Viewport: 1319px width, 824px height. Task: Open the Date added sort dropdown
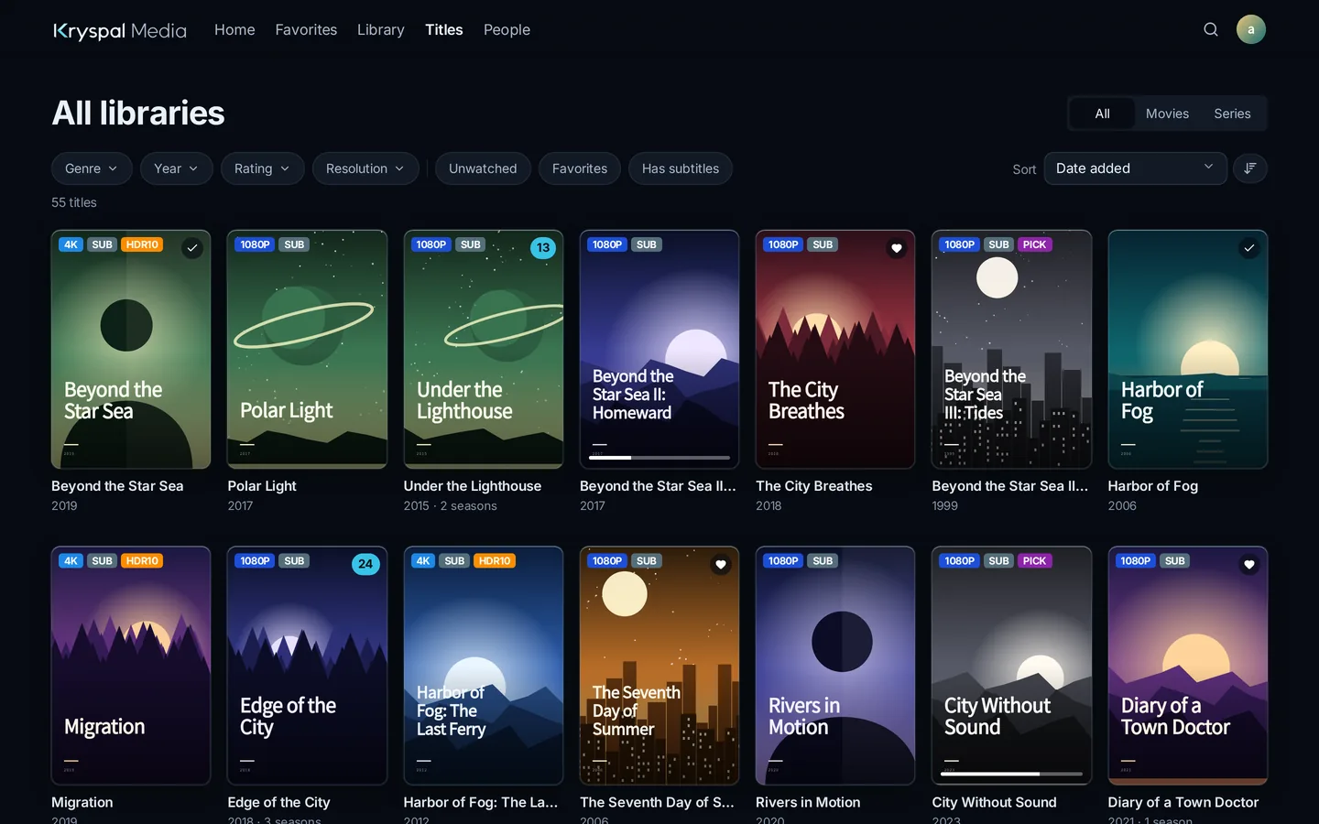[1135, 168]
